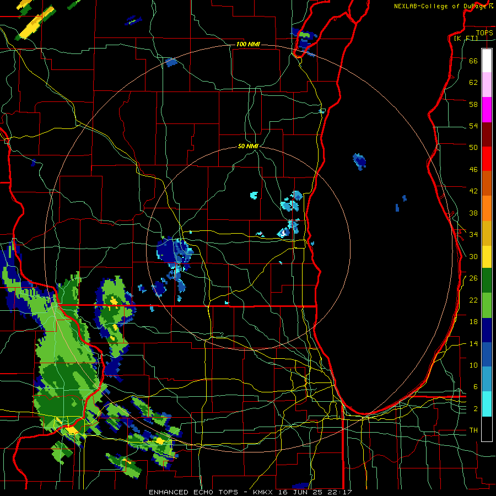This screenshot has height=496, width=496.
Task: Click the "2" legend value
Action: [476, 409]
